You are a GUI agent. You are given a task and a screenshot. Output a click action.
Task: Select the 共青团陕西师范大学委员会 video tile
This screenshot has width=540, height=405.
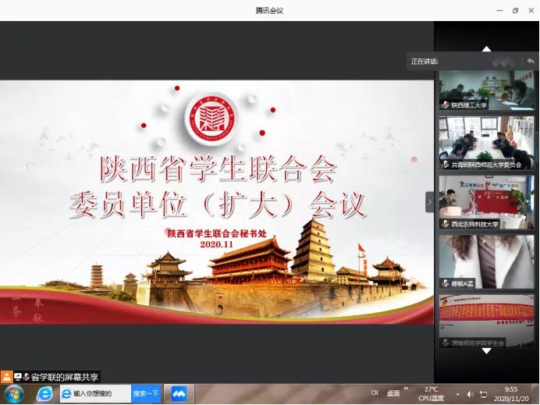[486, 143]
